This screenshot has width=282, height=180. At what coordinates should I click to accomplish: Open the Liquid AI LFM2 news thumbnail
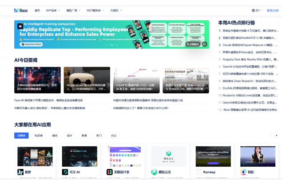pos(136,80)
